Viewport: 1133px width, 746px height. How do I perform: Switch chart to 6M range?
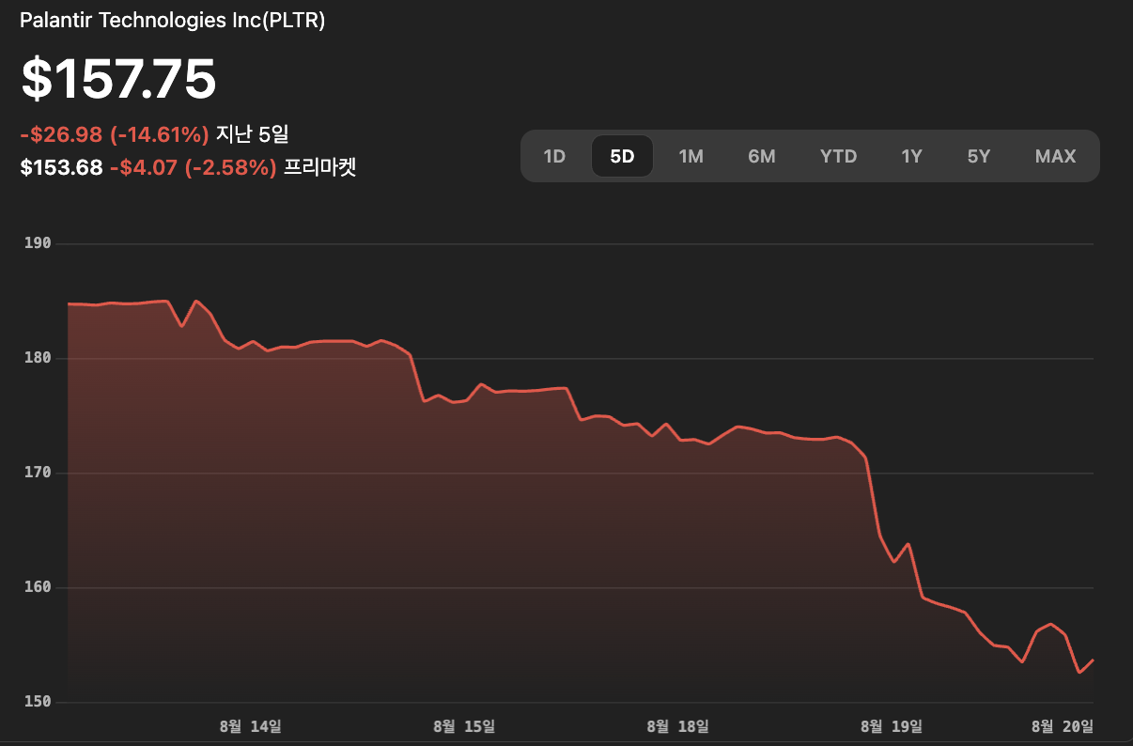(x=762, y=156)
